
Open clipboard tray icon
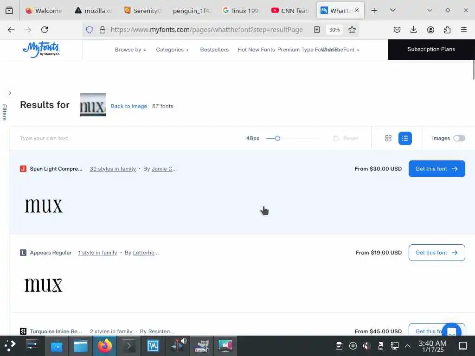pos(339,346)
